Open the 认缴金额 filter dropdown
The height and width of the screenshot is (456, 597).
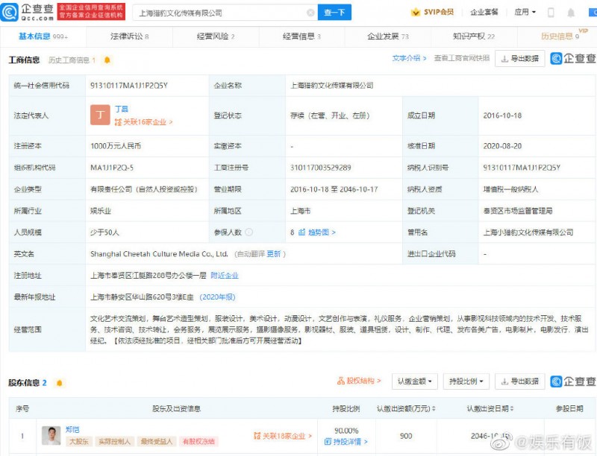click(x=413, y=381)
